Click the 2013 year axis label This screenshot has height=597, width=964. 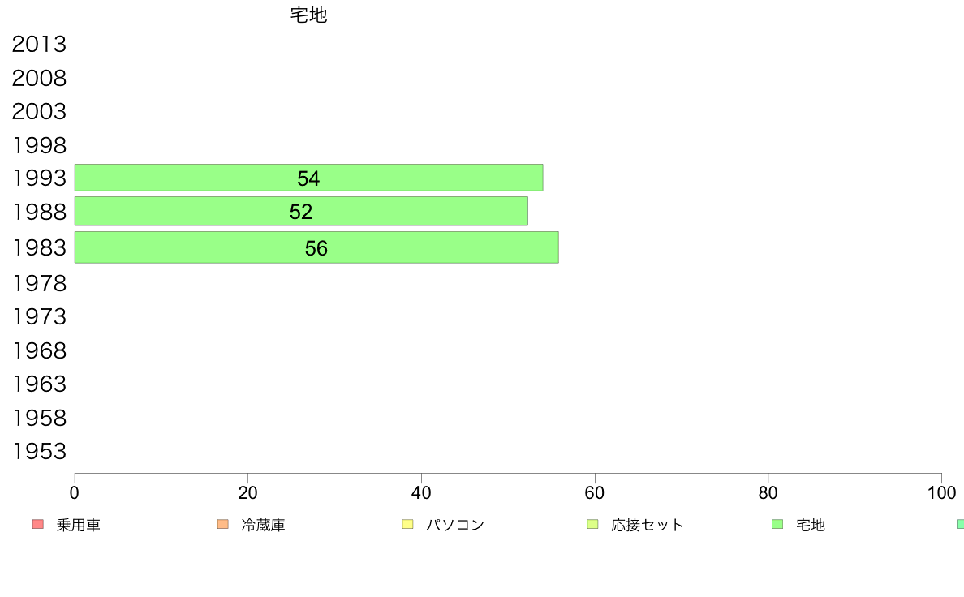pyautogui.click(x=39, y=45)
